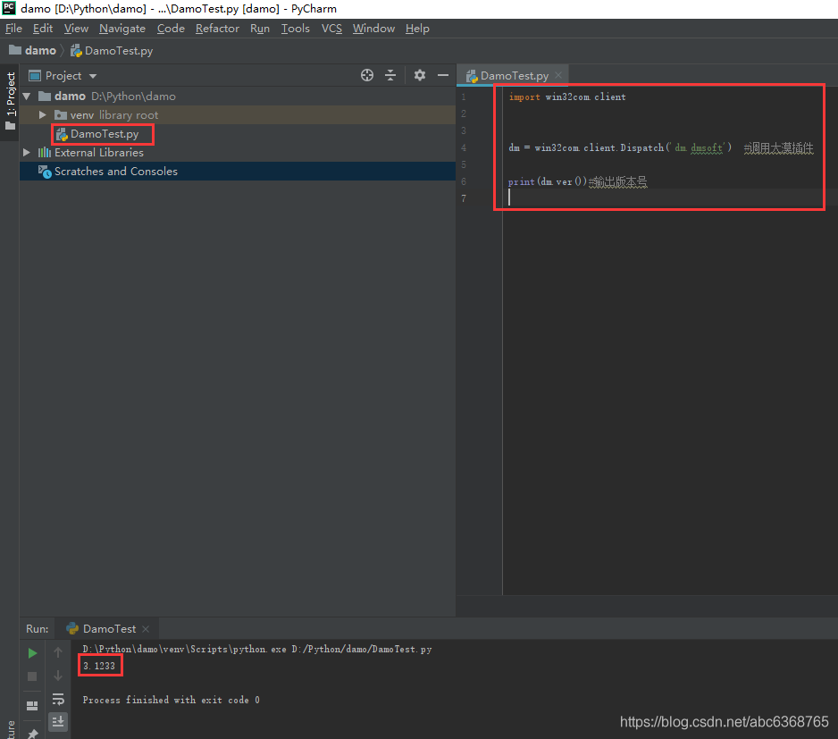The height and width of the screenshot is (739, 838).
Task: Click the Locate/Scroll from Source crosshair icon
Action: click(x=367, y=76)
